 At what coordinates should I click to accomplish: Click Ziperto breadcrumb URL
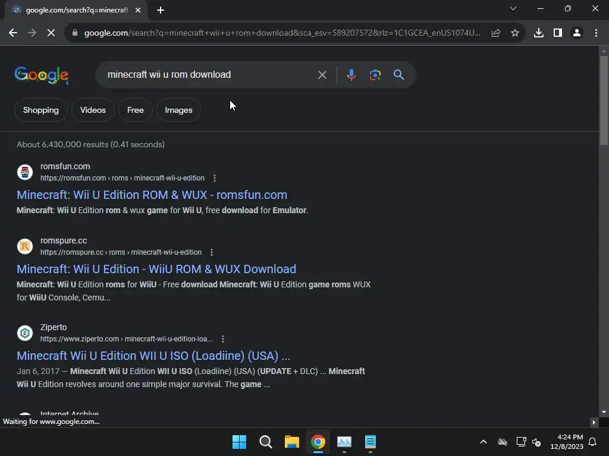coord(126,339)
